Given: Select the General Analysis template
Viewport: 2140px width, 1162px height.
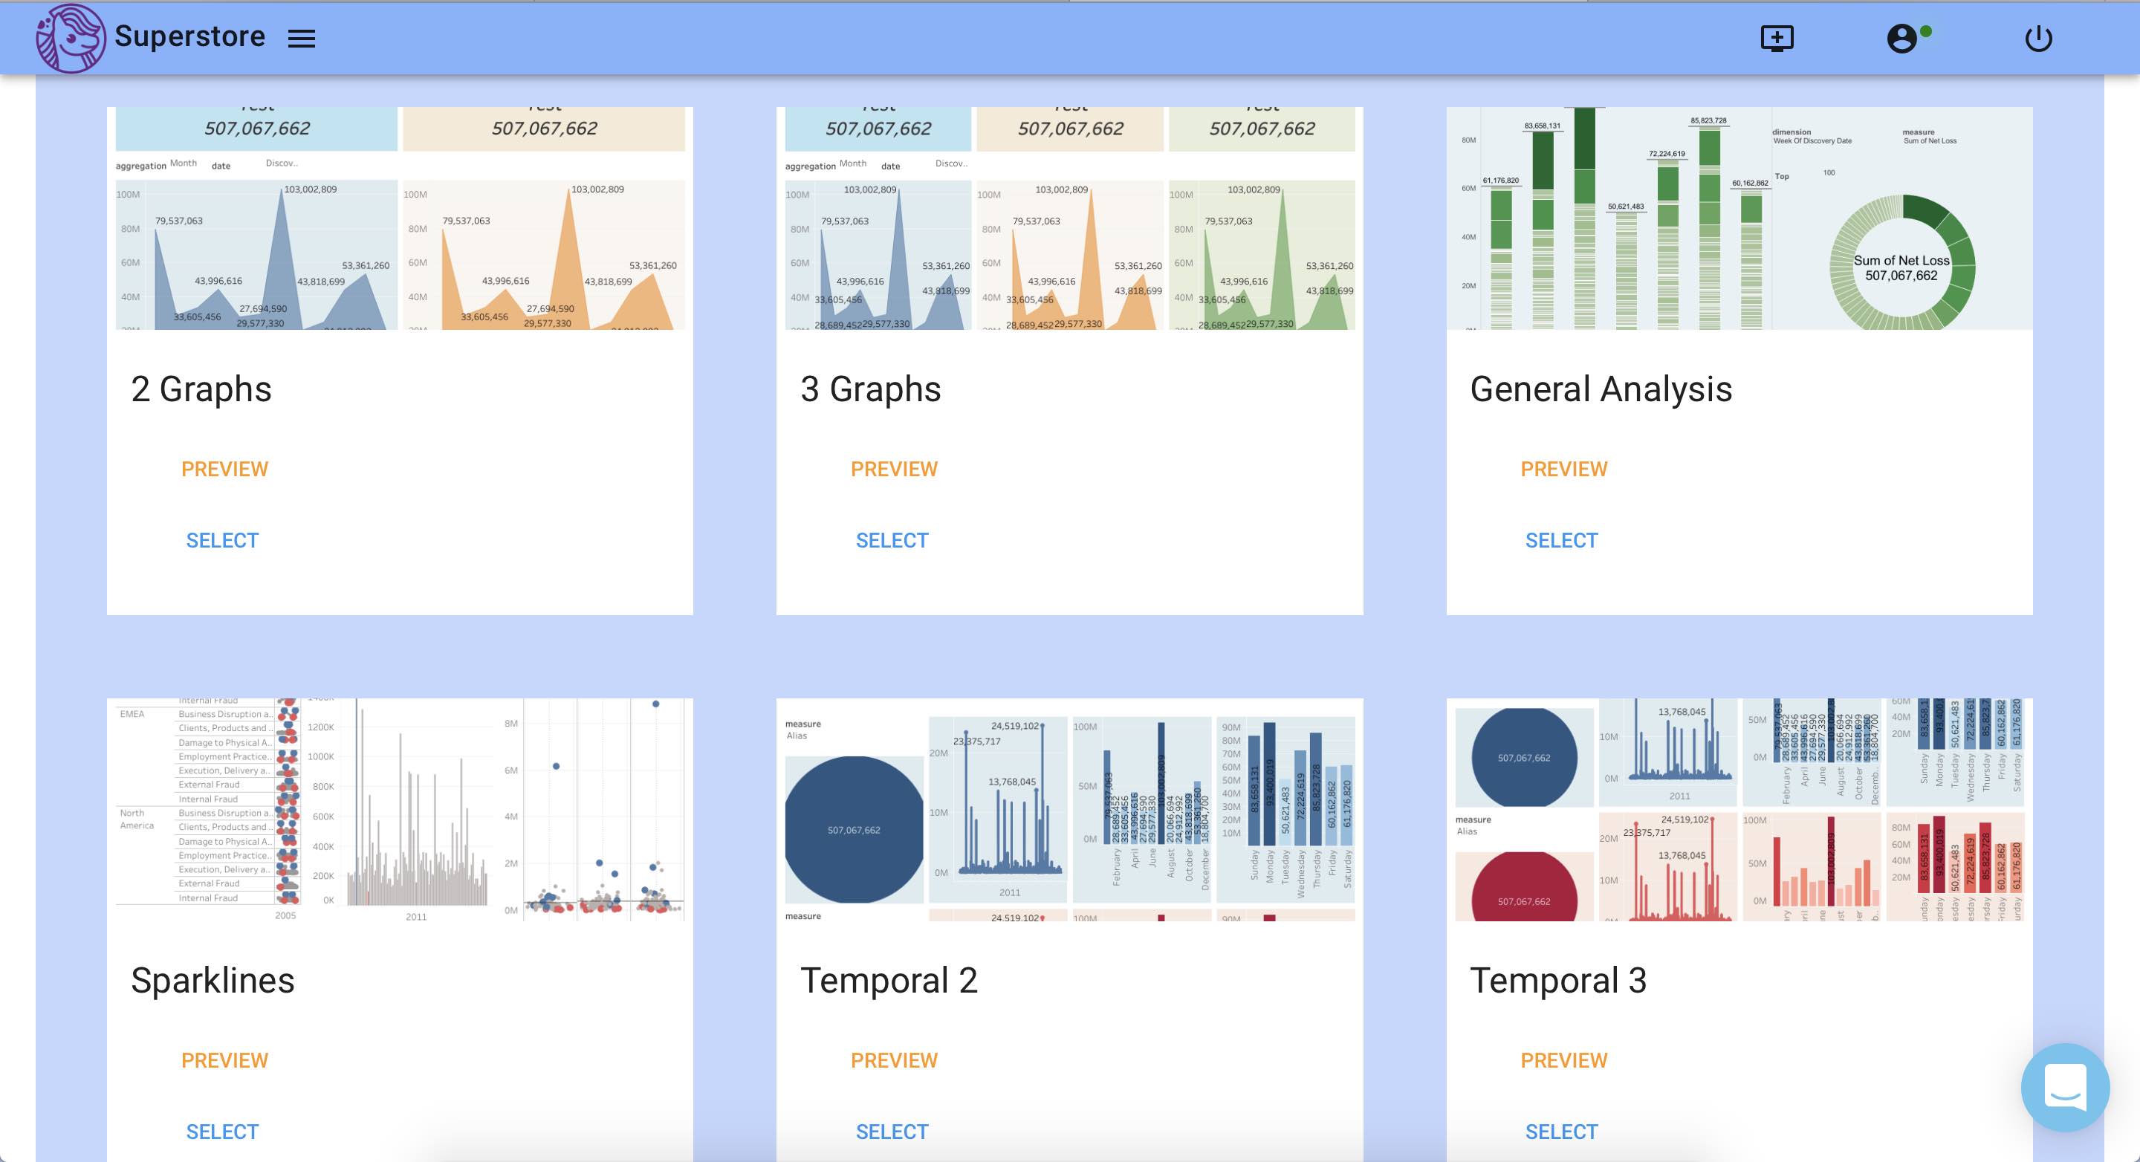Looking at the screenshot, I should click(x=1561, y=541).
